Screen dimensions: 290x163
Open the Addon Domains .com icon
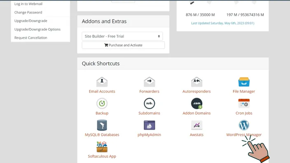click(x=196, y=103)
